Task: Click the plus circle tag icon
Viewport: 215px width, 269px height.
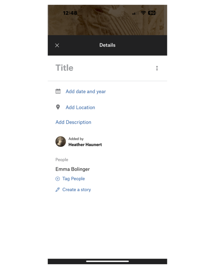Action: coord(58,179)
